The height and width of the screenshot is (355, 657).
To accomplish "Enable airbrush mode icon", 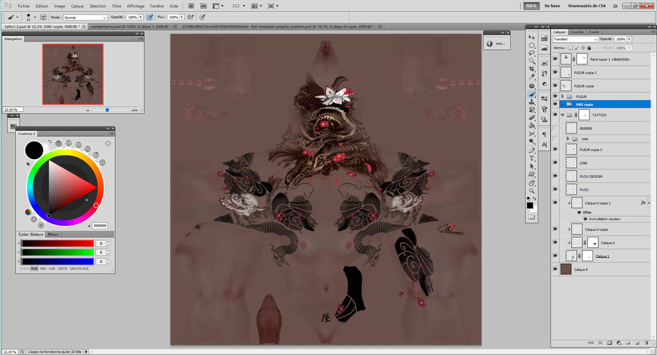I will pos(191,17).
